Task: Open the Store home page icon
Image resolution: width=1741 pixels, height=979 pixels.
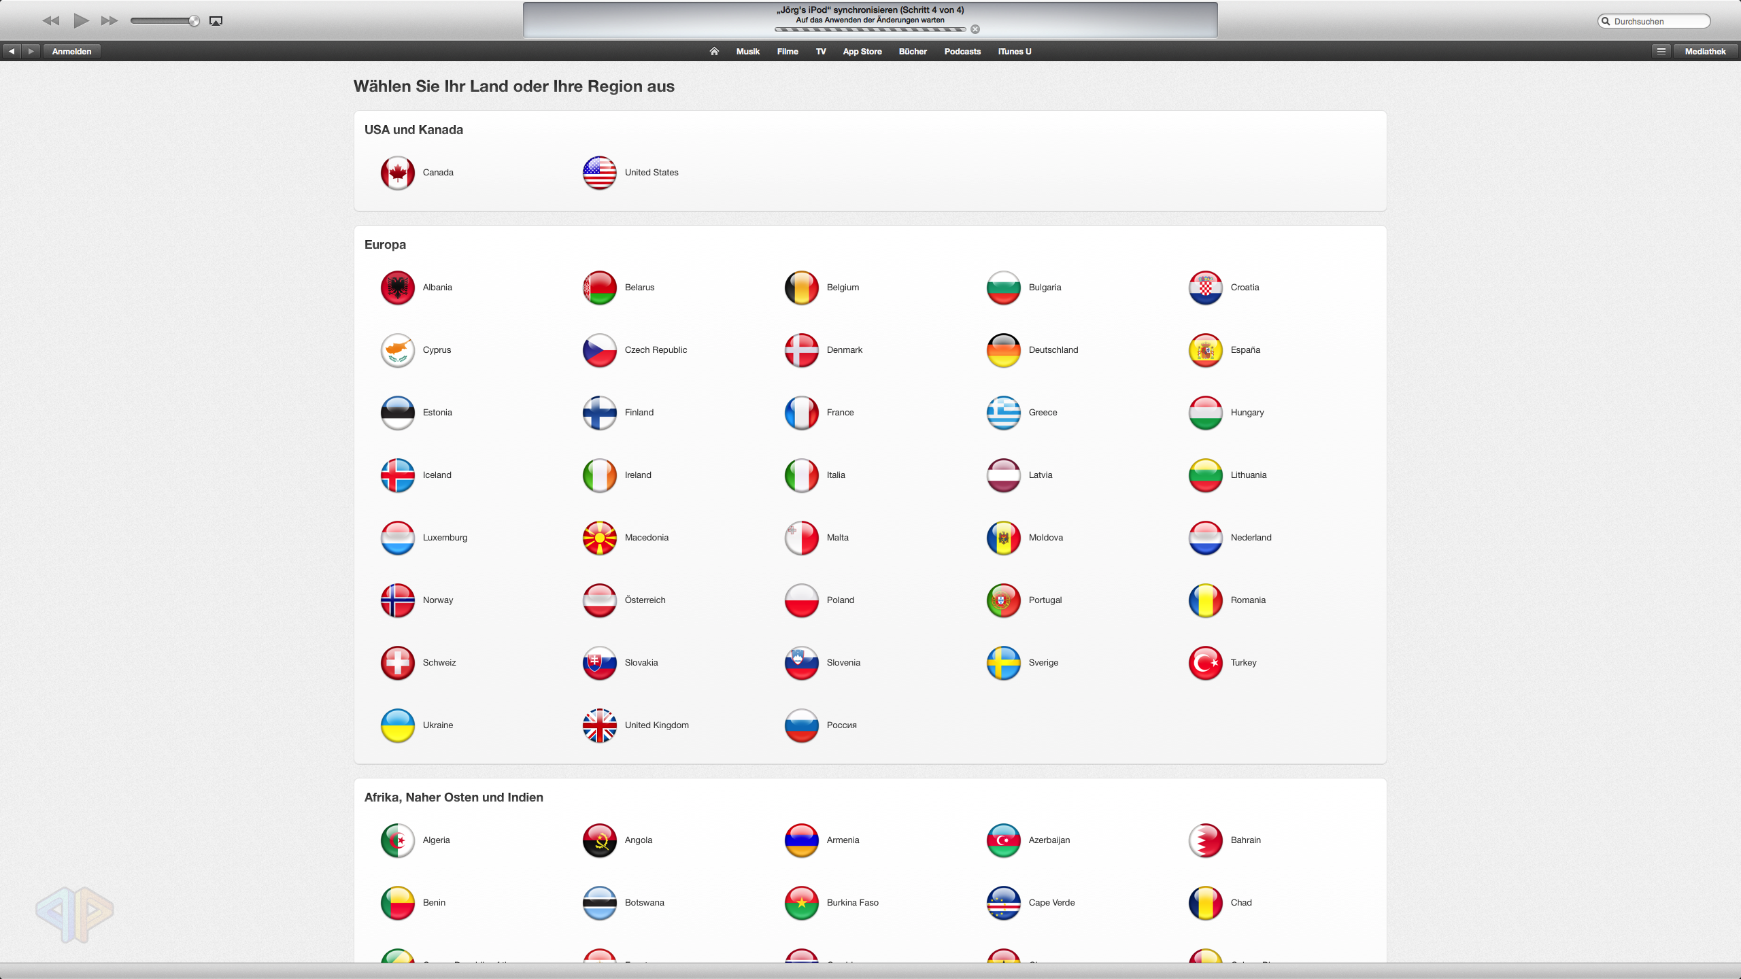Action: coord(713,51)
